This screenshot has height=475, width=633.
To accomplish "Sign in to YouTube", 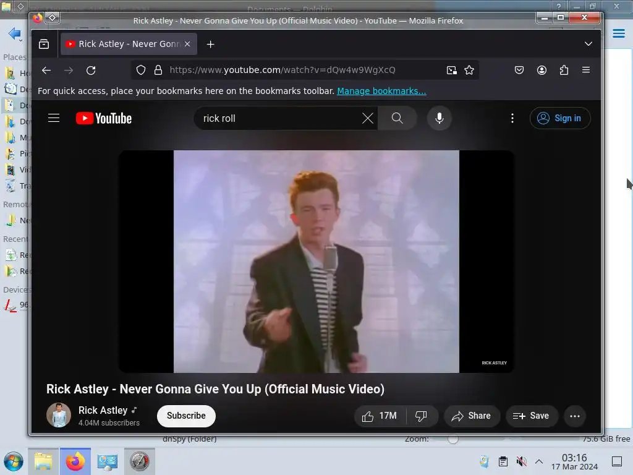I will (x=559, y=118).
